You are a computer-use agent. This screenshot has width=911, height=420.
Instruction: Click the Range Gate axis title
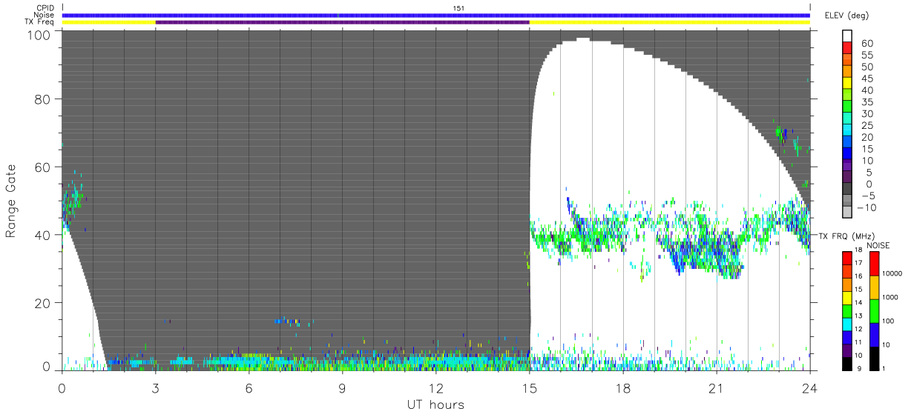11,201
